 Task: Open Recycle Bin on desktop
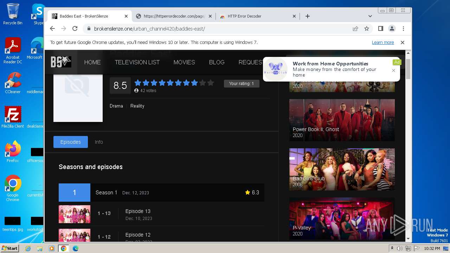[13, 14]
